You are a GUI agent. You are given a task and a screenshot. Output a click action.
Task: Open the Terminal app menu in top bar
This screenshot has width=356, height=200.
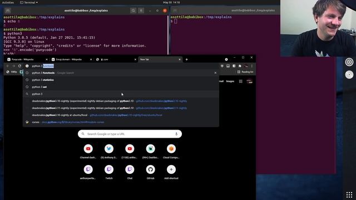29,2
